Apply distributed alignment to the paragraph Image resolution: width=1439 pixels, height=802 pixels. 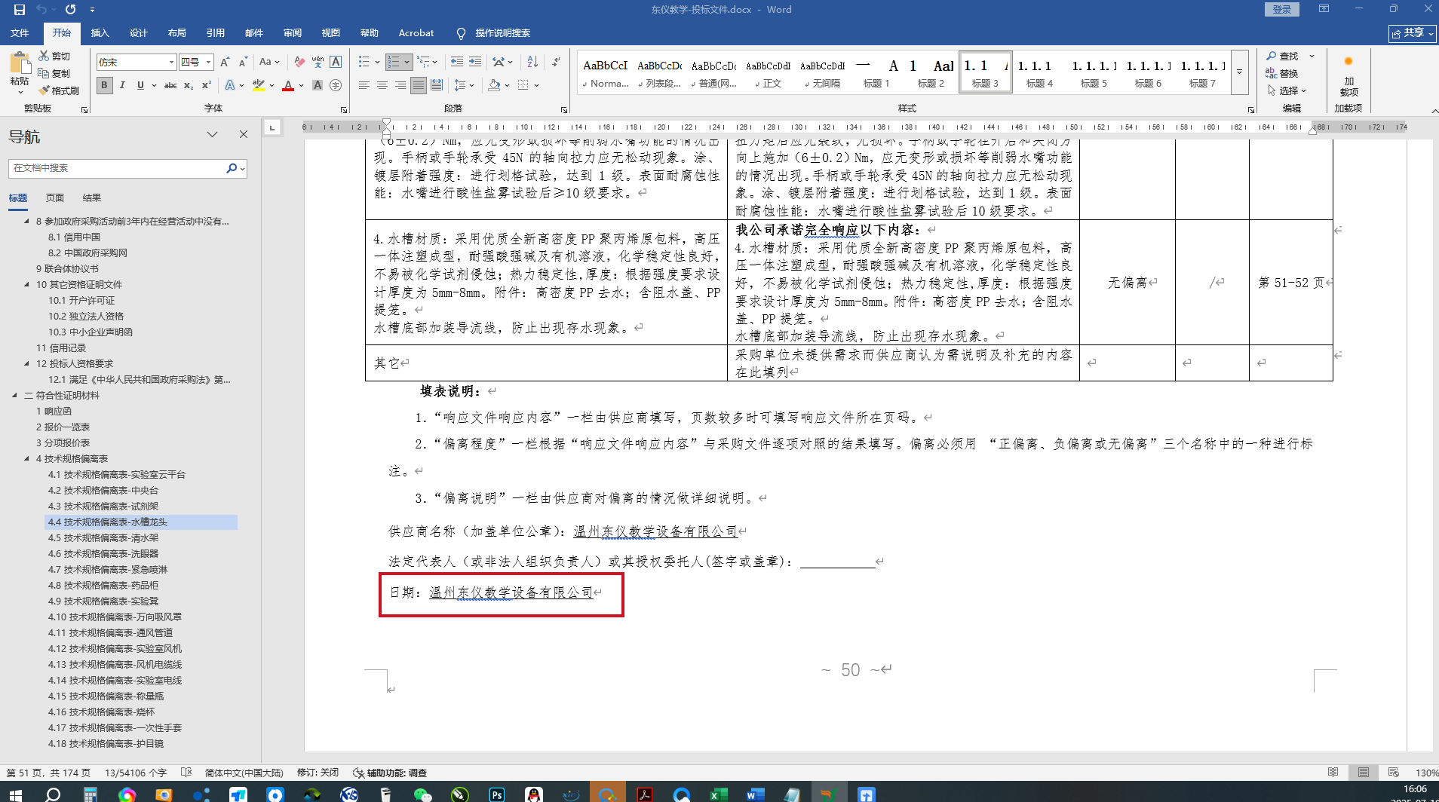[x=437, y=85]
